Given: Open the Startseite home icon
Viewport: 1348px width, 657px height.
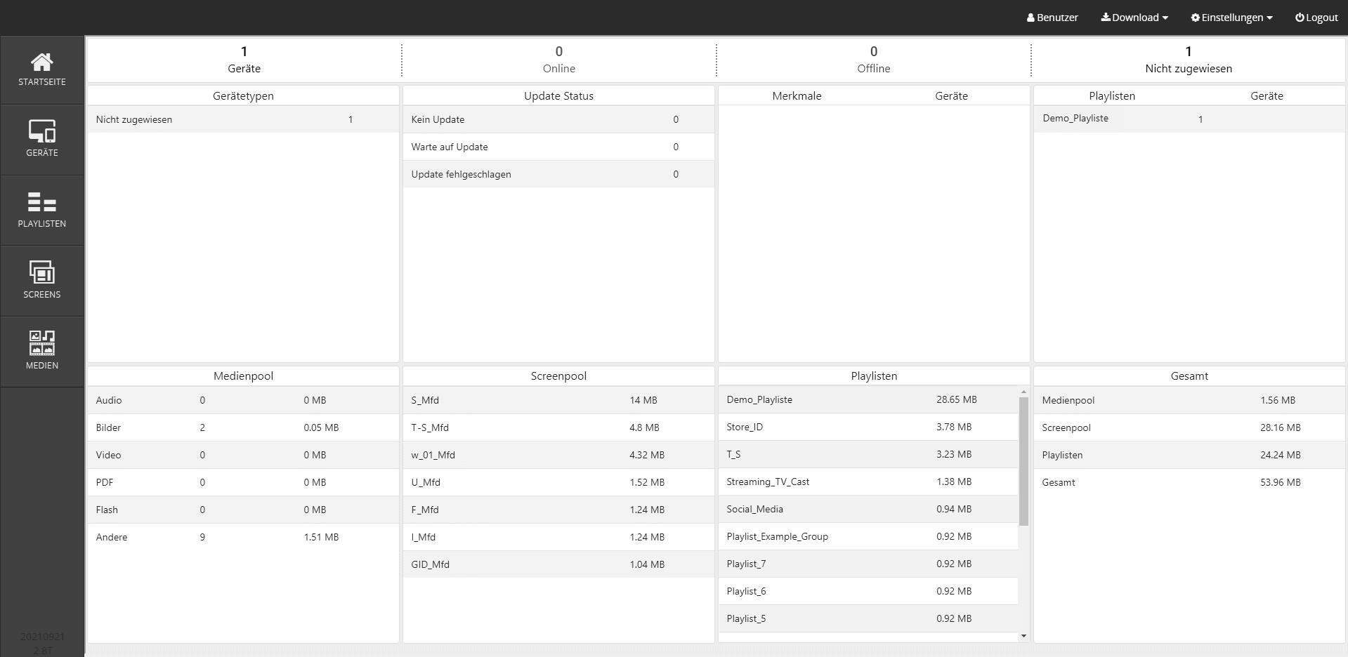Looking at the screenshot, I should [42, 62].
